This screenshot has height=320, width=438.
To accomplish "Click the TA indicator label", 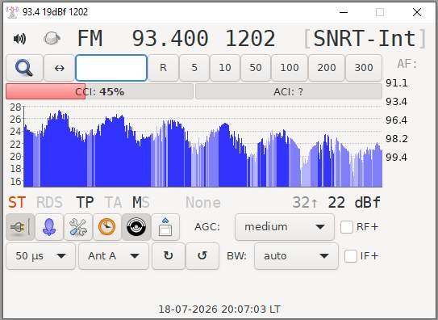I will click(x=113, y=202).
